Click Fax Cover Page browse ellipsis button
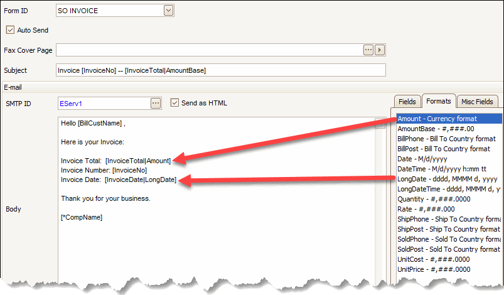The image size is (504, 295). click(x=368, y=50)
